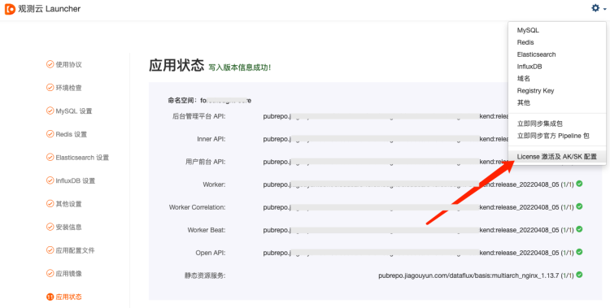Viewport: 610px width, 308px height.
Task: Click the Worker Correlation label
Action: 198,207
